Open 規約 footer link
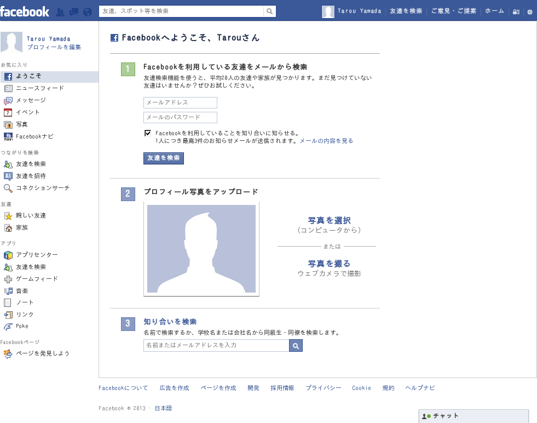The image size is (537, 423). tap(388, 388)
